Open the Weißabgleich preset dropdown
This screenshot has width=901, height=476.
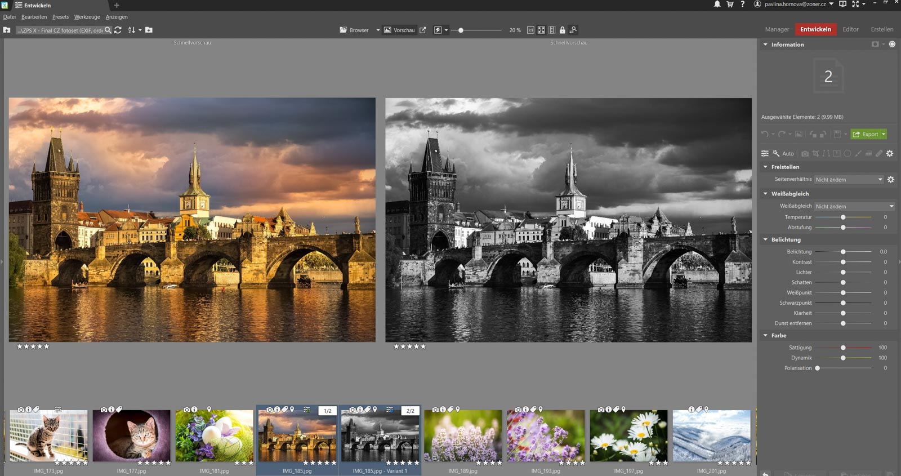point(854,206)
